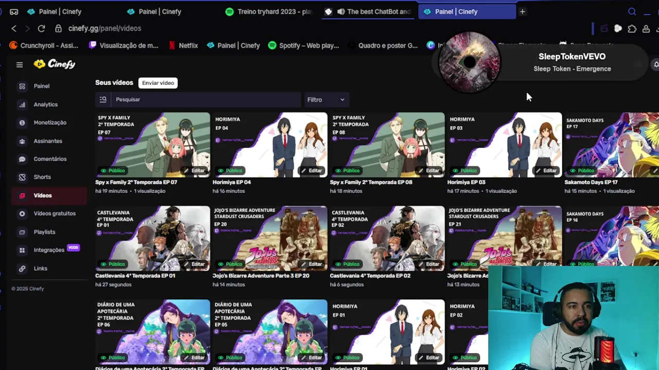The height and width of the screenshot is (370, 659).
Task: Open Spotify – Web player bookmark
Action: pyautogui.click(x=304, y=45)
